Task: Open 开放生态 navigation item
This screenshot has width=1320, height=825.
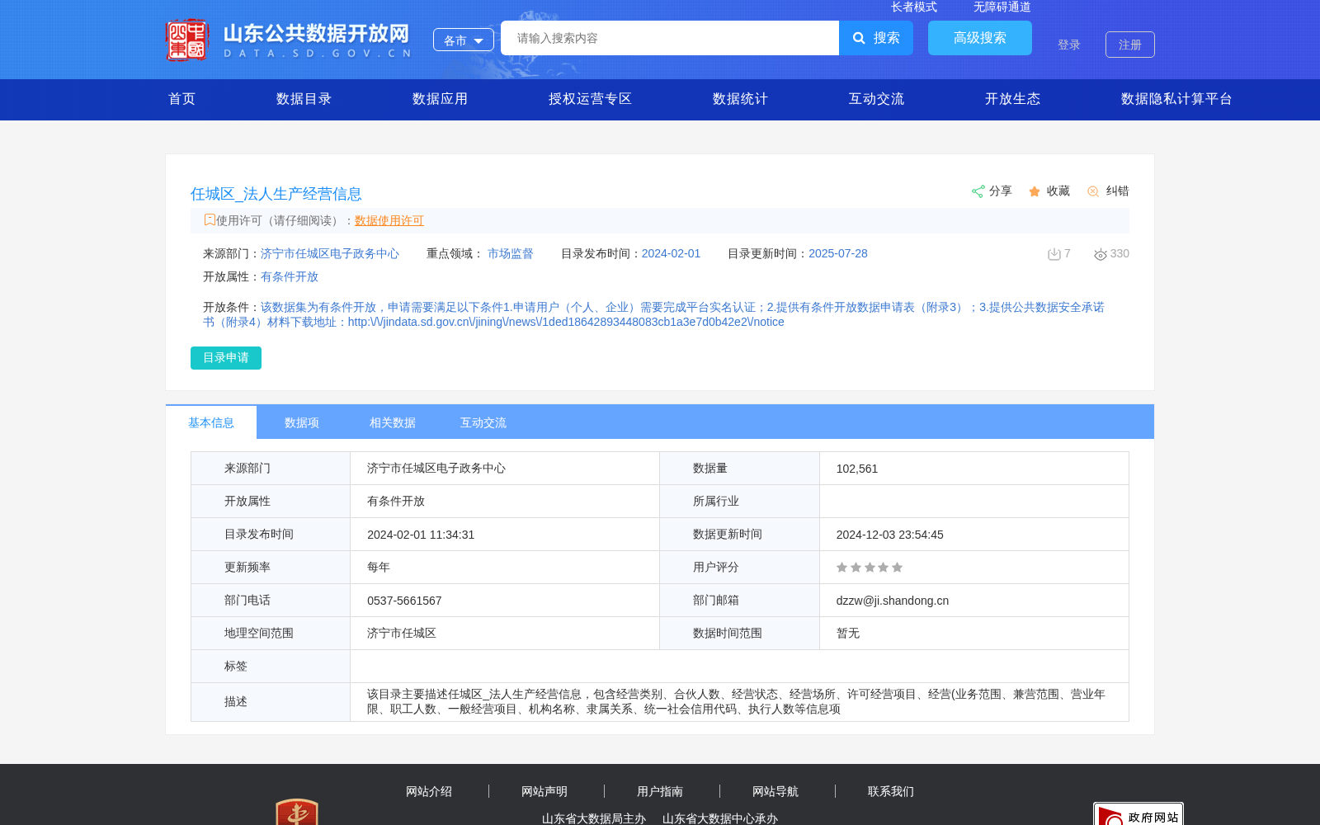Action: tap(1012, 99)
